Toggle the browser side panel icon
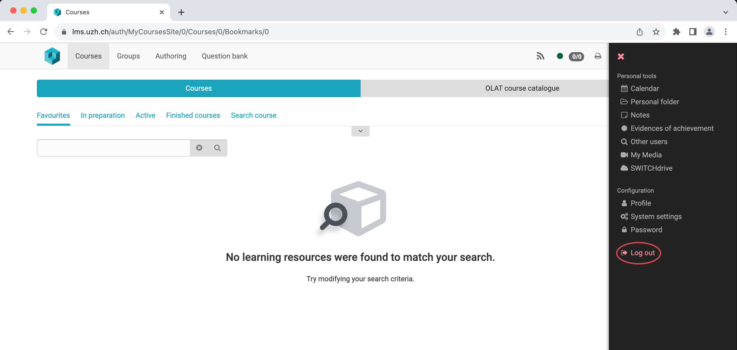 pos(693,32)
